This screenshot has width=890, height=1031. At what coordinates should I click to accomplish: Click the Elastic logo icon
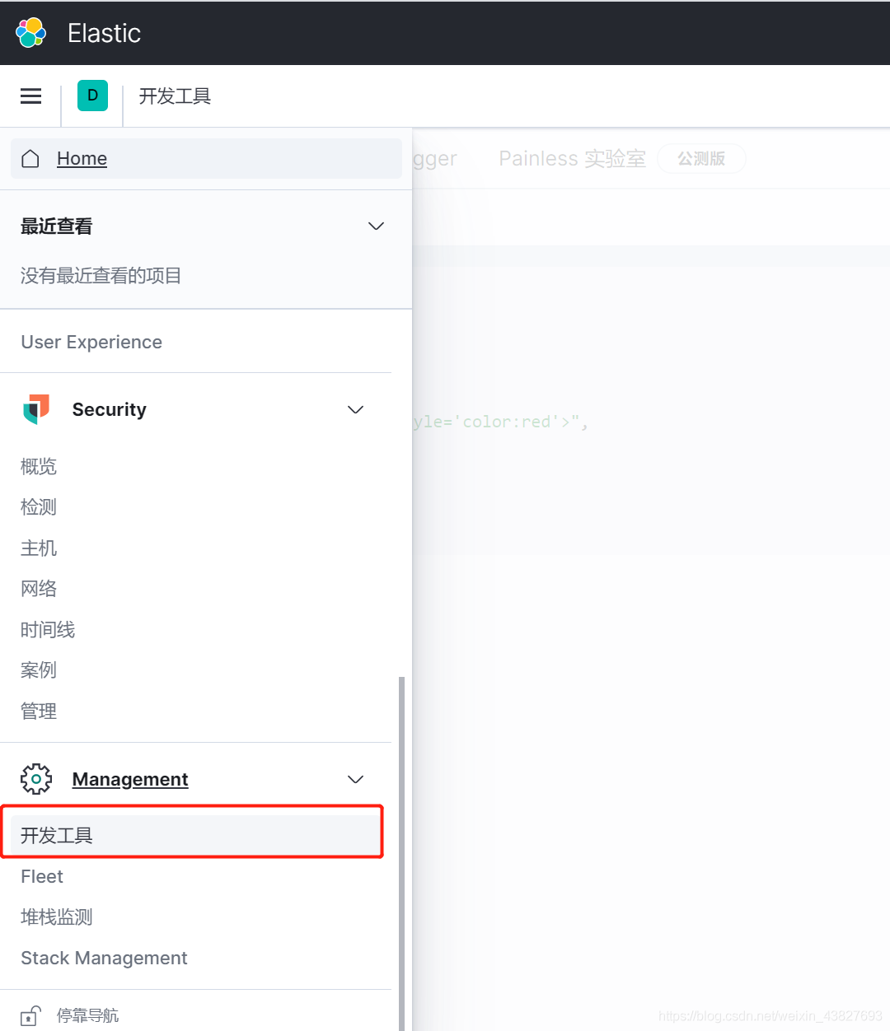pyautogui.click(x=31, y=32)
